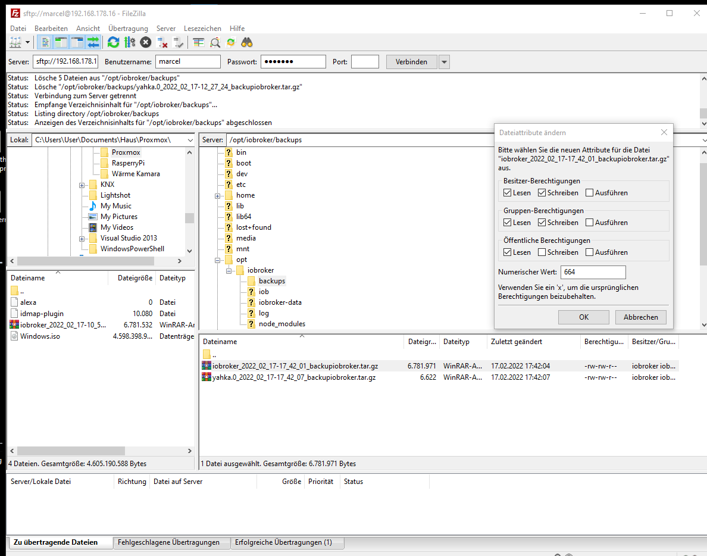Click the local tree horizontal scrollbar

click(86, 261)
